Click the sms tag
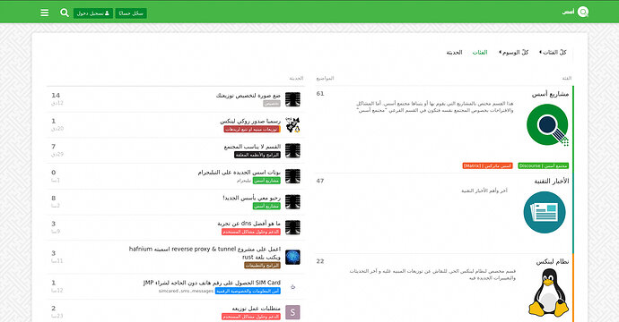 click(185, 291)
